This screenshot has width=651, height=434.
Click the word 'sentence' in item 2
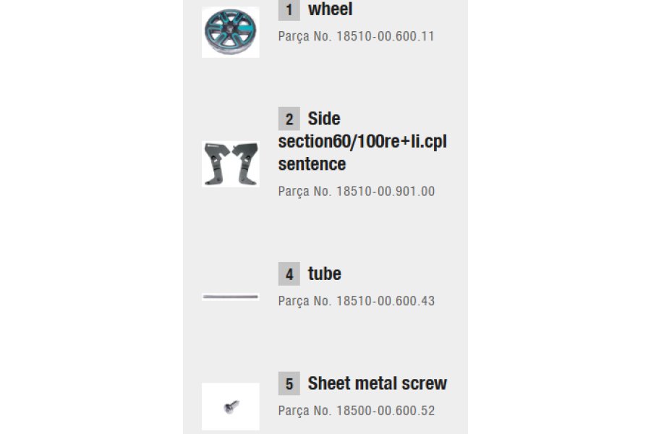tap(312, 164)
